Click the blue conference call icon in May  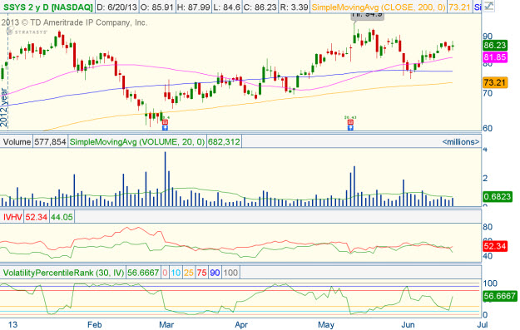coord(350,127)
